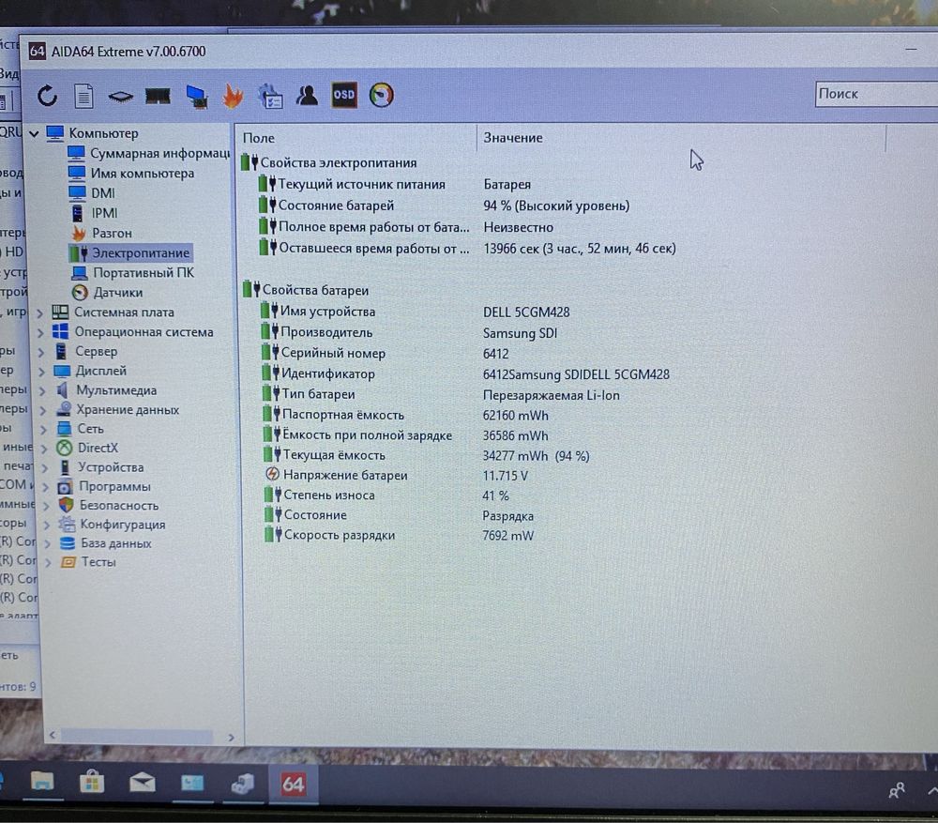This screenshot has height=823, width=938.
Task: Click the motherboard chip toolbar icon
Action: [120, 96]
